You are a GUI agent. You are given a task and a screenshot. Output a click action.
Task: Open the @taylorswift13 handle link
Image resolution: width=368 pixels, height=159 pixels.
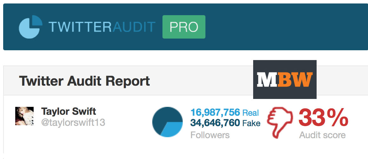click(x=73, y=123)
